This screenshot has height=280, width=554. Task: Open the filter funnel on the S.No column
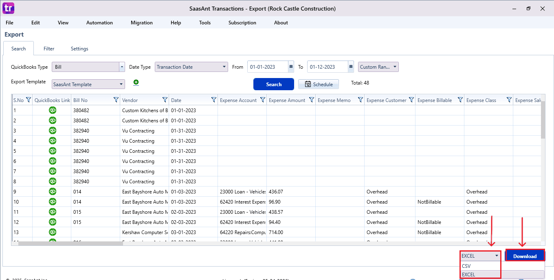pos(28,100)
